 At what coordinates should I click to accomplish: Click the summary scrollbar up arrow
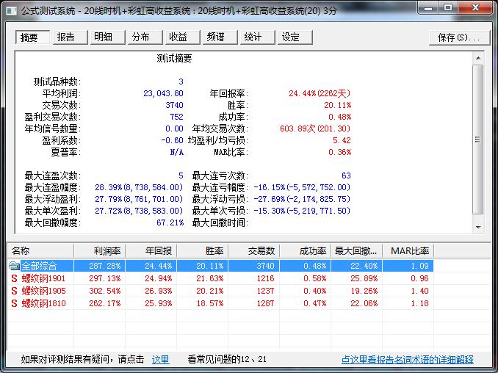click(478, 58)
